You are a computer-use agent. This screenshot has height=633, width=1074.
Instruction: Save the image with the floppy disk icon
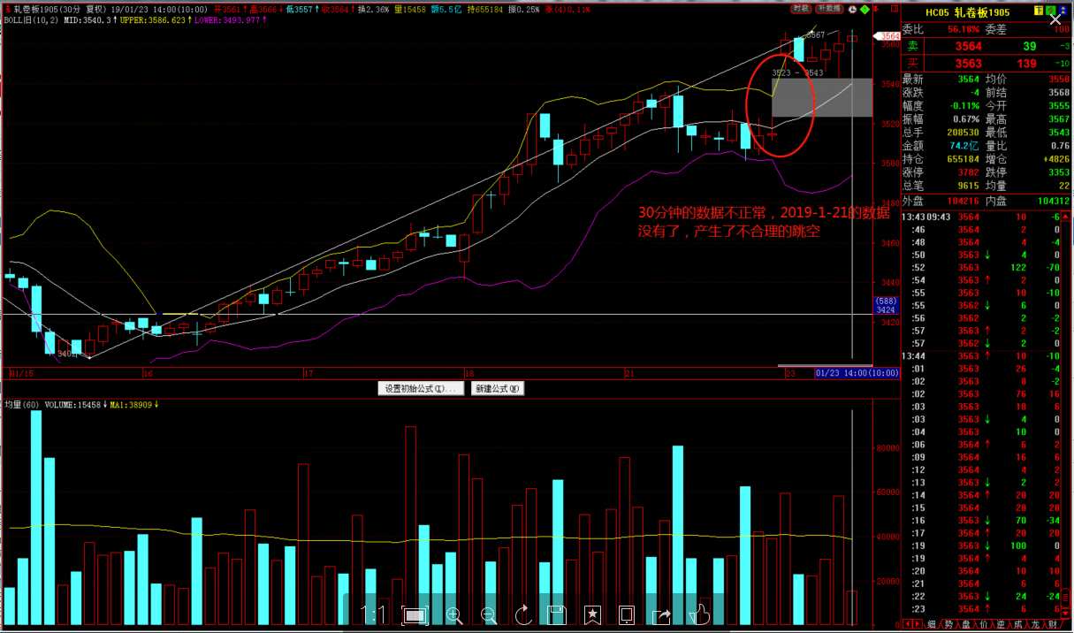click(x=557, y=614)
